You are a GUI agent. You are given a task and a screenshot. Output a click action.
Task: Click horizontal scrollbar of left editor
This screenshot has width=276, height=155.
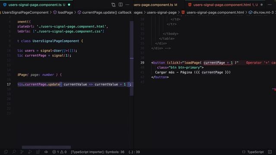(x=47, y=147)
